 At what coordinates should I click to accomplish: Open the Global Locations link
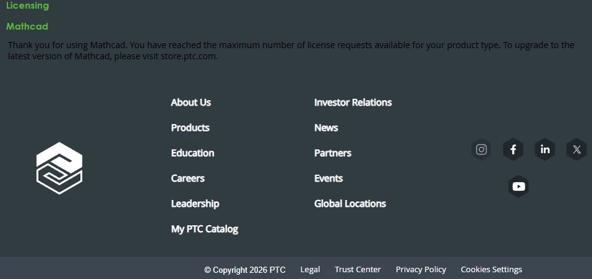point(350,204)
